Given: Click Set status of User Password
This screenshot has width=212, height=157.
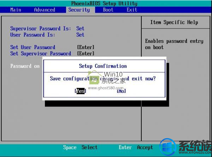Looking at the screenshot, I should tap(80, 35).
